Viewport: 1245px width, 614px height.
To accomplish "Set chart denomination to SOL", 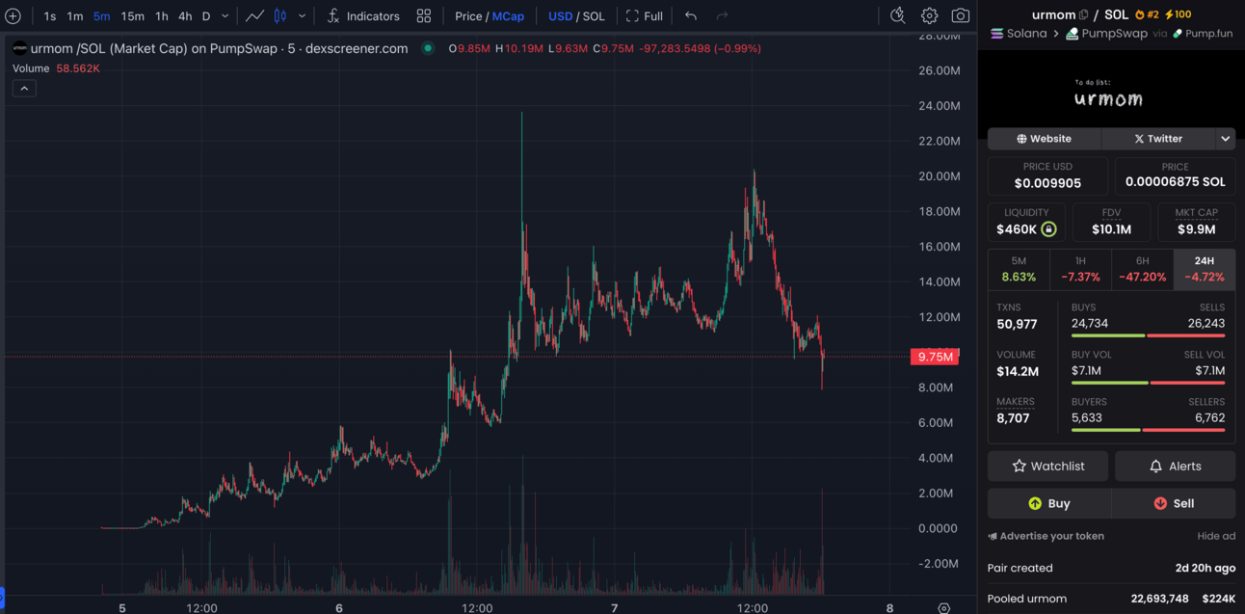I will click(595, 16).
